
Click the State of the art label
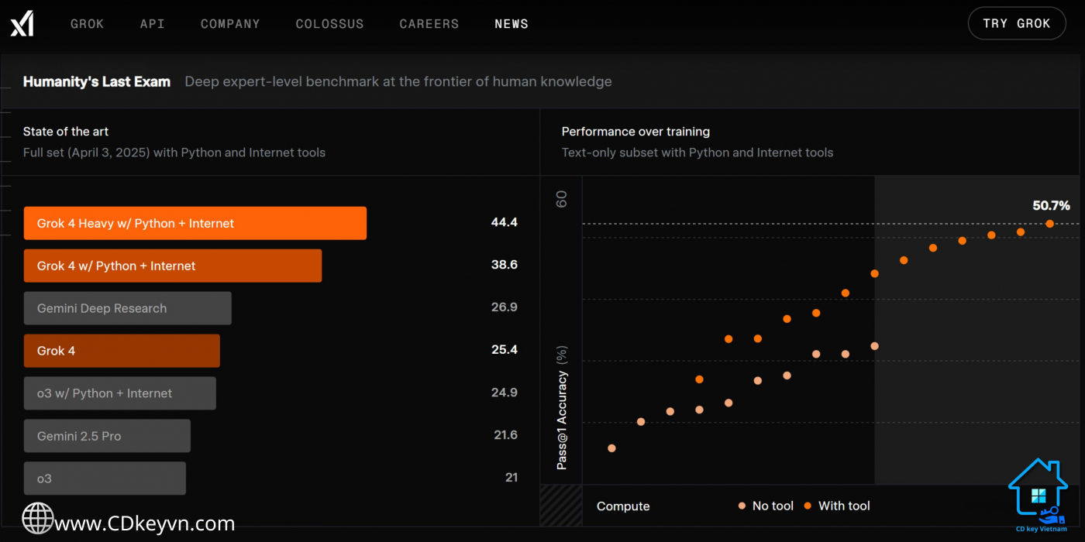pos(66,132)
